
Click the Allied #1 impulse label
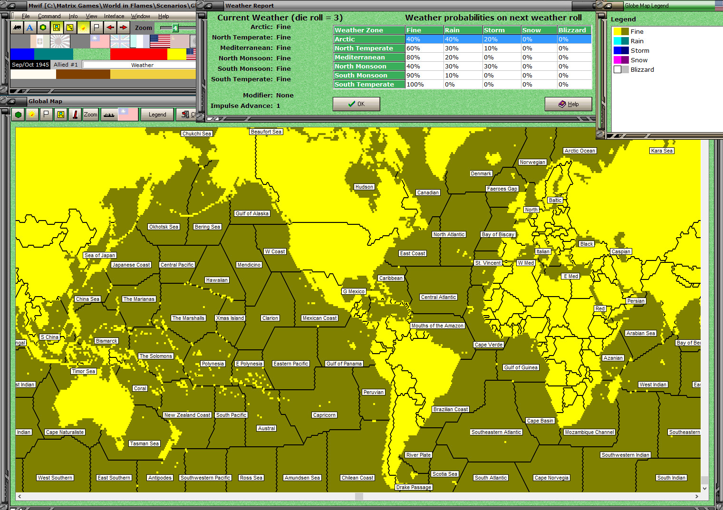[x=66, y=65]
